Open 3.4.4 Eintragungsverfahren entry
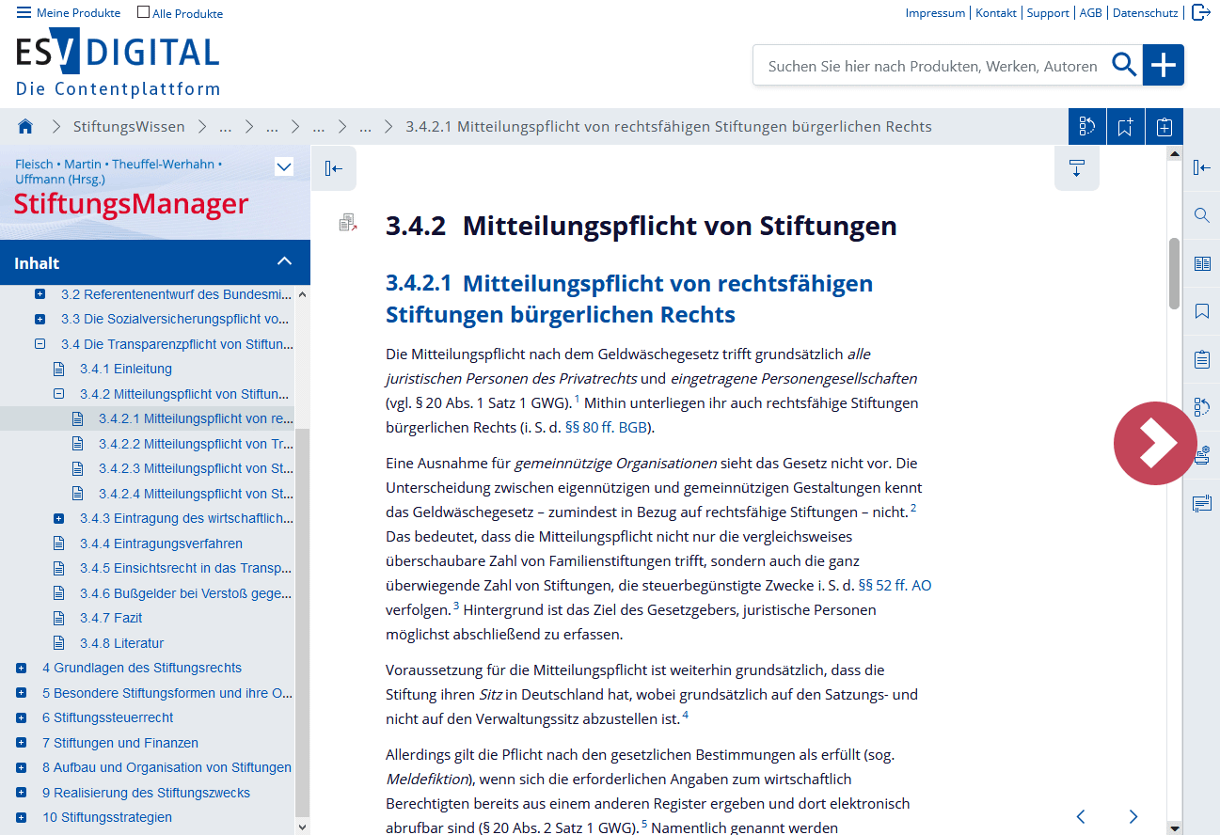 (161, 544)
